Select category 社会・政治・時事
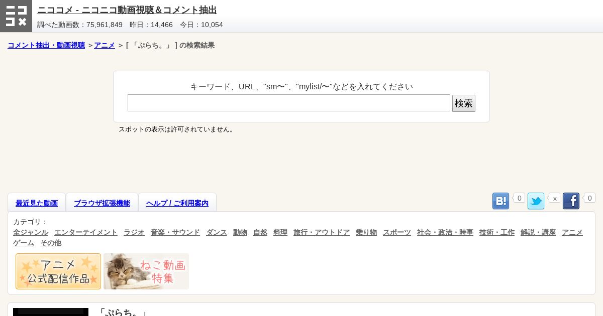603x316 pixels. (445, 232)
